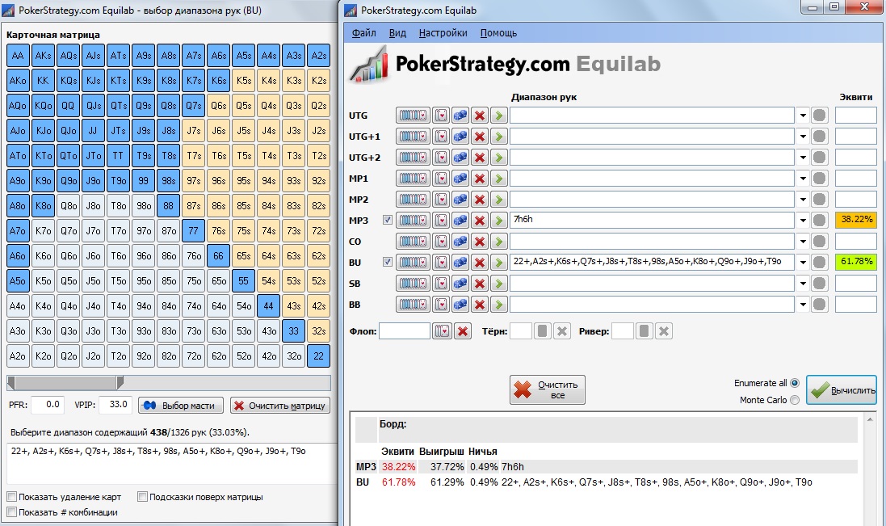This screenshot has width=886, height=526.
Task: Click the dice random-hand icon for CO
Action: [x=460, y=242]
